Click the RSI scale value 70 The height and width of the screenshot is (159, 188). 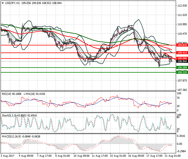[x=179, y=98]
